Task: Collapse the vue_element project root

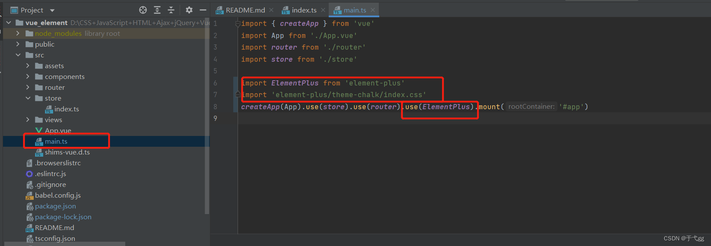Action: 9,22
